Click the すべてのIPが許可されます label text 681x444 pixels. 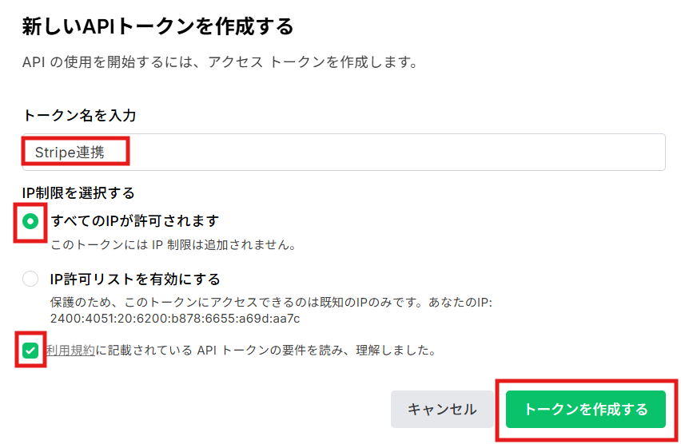pyautogui.click(x=134, y=221)
